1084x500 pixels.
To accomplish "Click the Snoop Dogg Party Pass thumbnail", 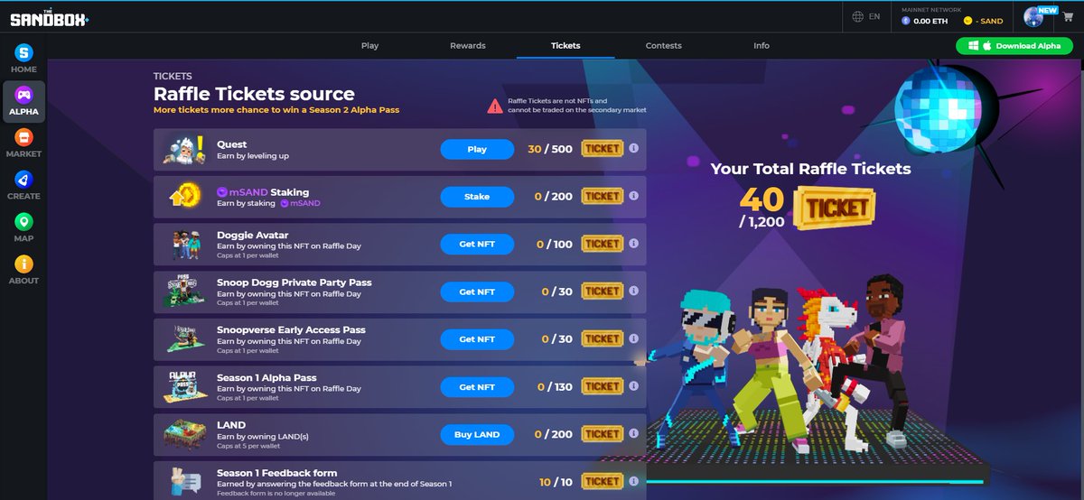I will coord(184,291).
